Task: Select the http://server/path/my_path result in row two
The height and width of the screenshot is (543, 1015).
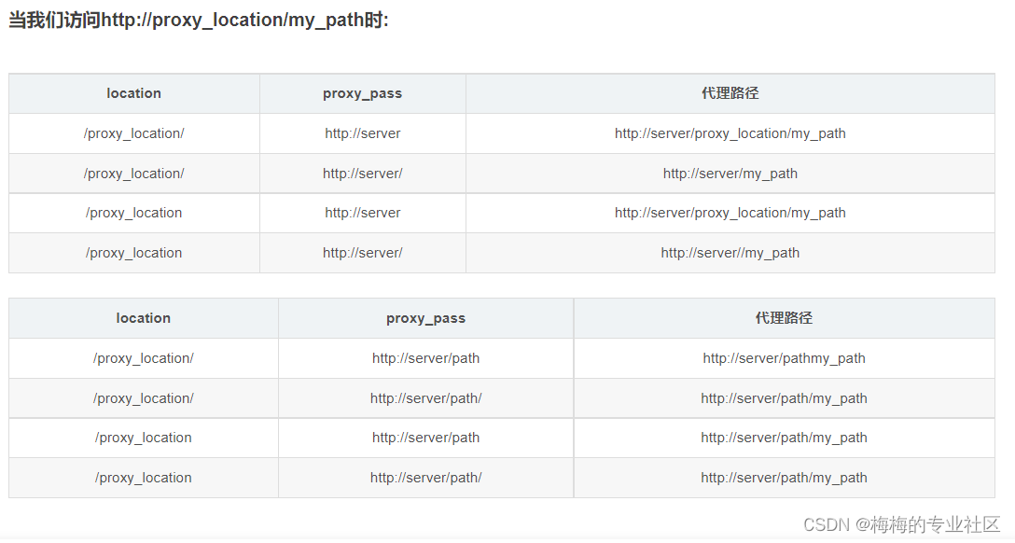Action: pos(784,397)
